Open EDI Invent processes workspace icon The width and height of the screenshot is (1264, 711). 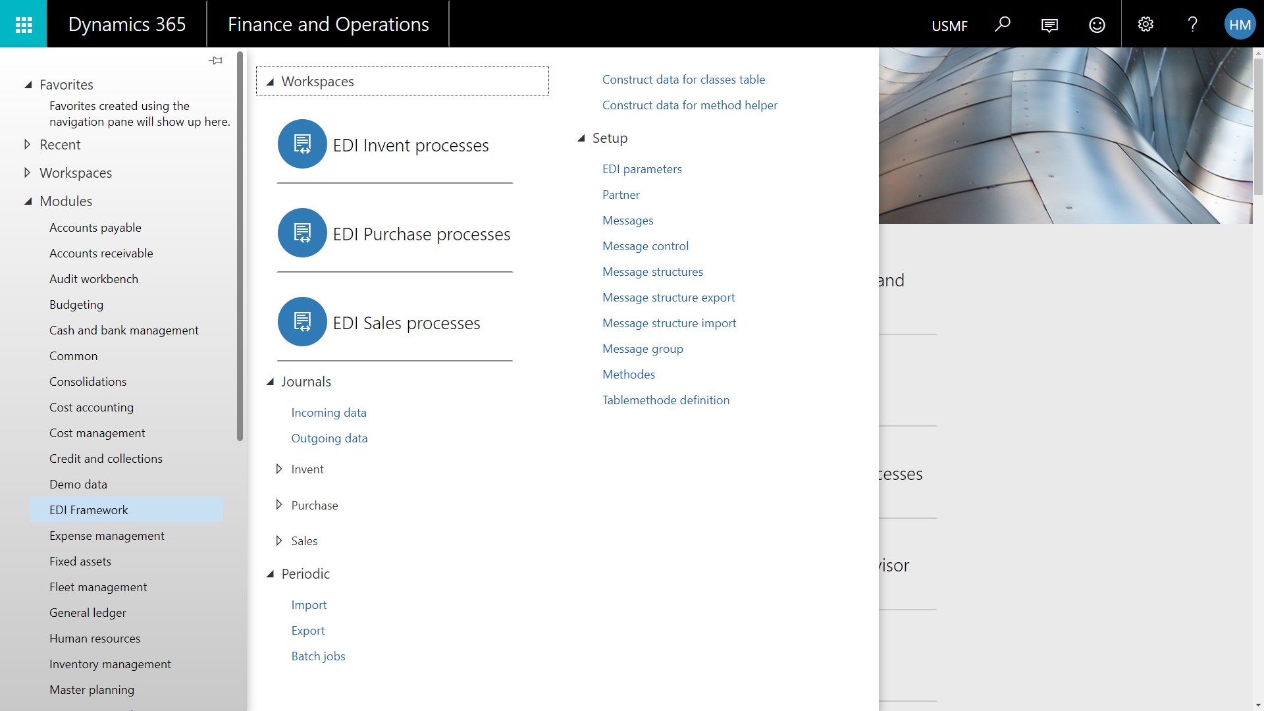(302, 144)
